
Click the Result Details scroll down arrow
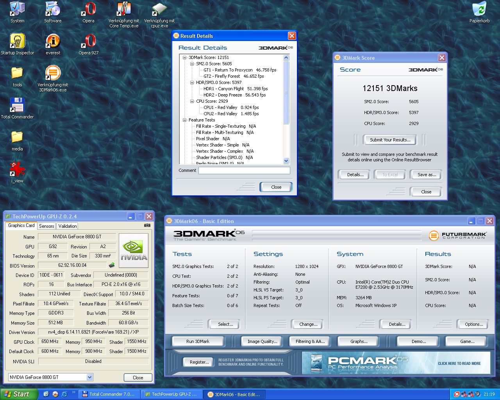tap(286, 161)
